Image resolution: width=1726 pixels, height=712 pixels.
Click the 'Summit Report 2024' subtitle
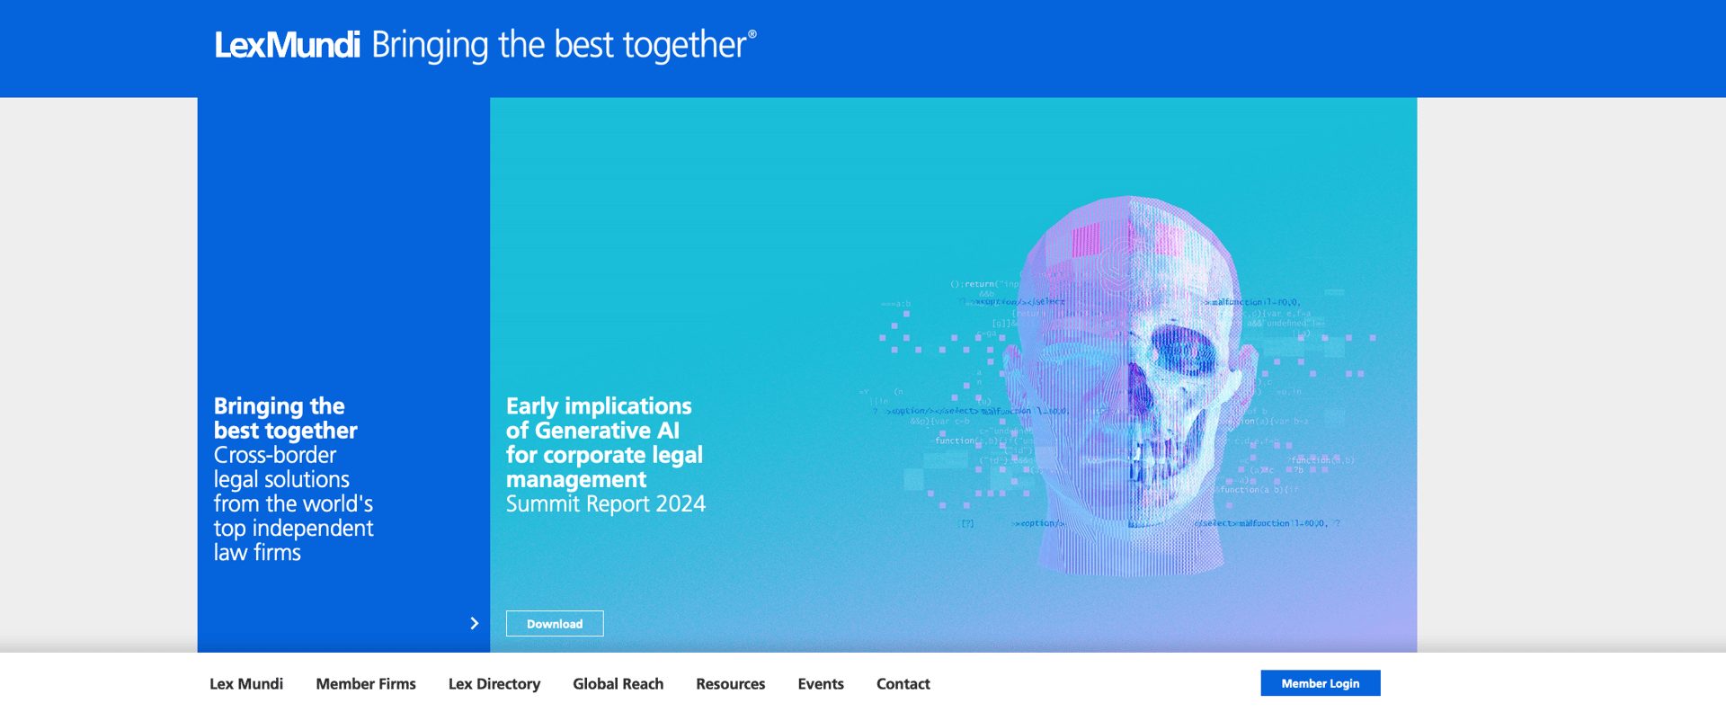[x=606, y=504]
